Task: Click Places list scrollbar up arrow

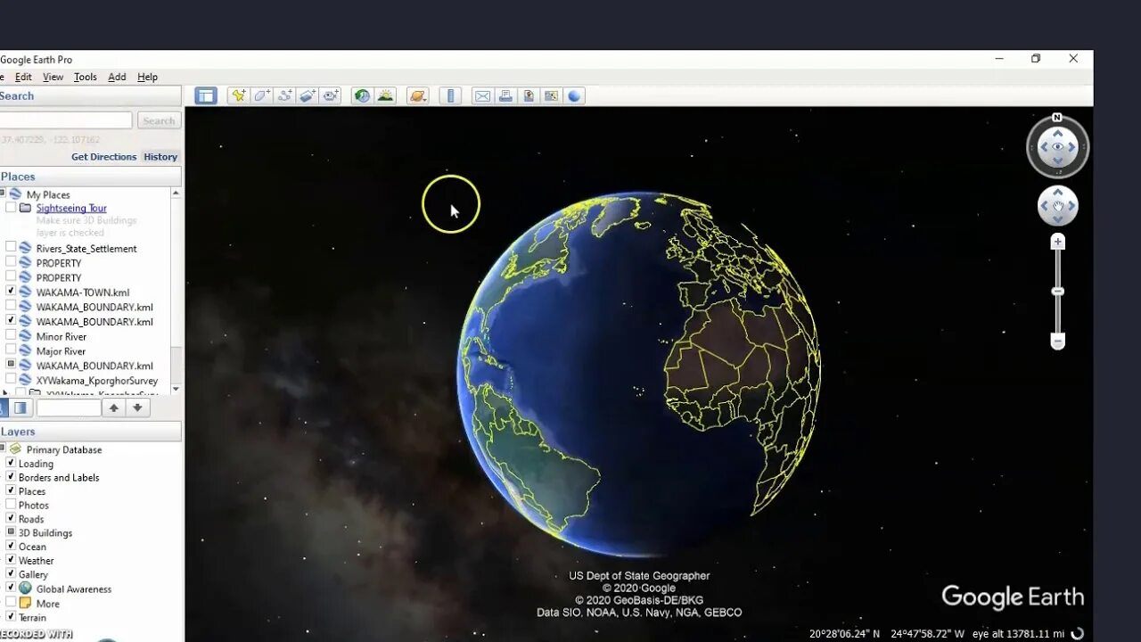Action: coord(176,193)
